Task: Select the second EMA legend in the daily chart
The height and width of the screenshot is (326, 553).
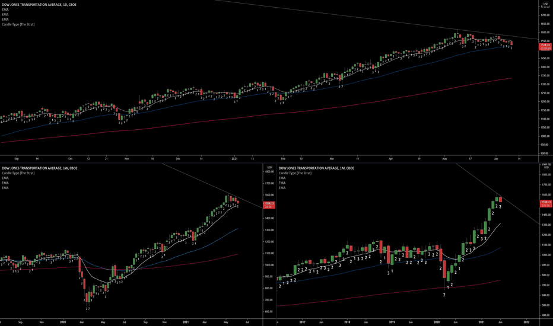Action: click(5, 14)
